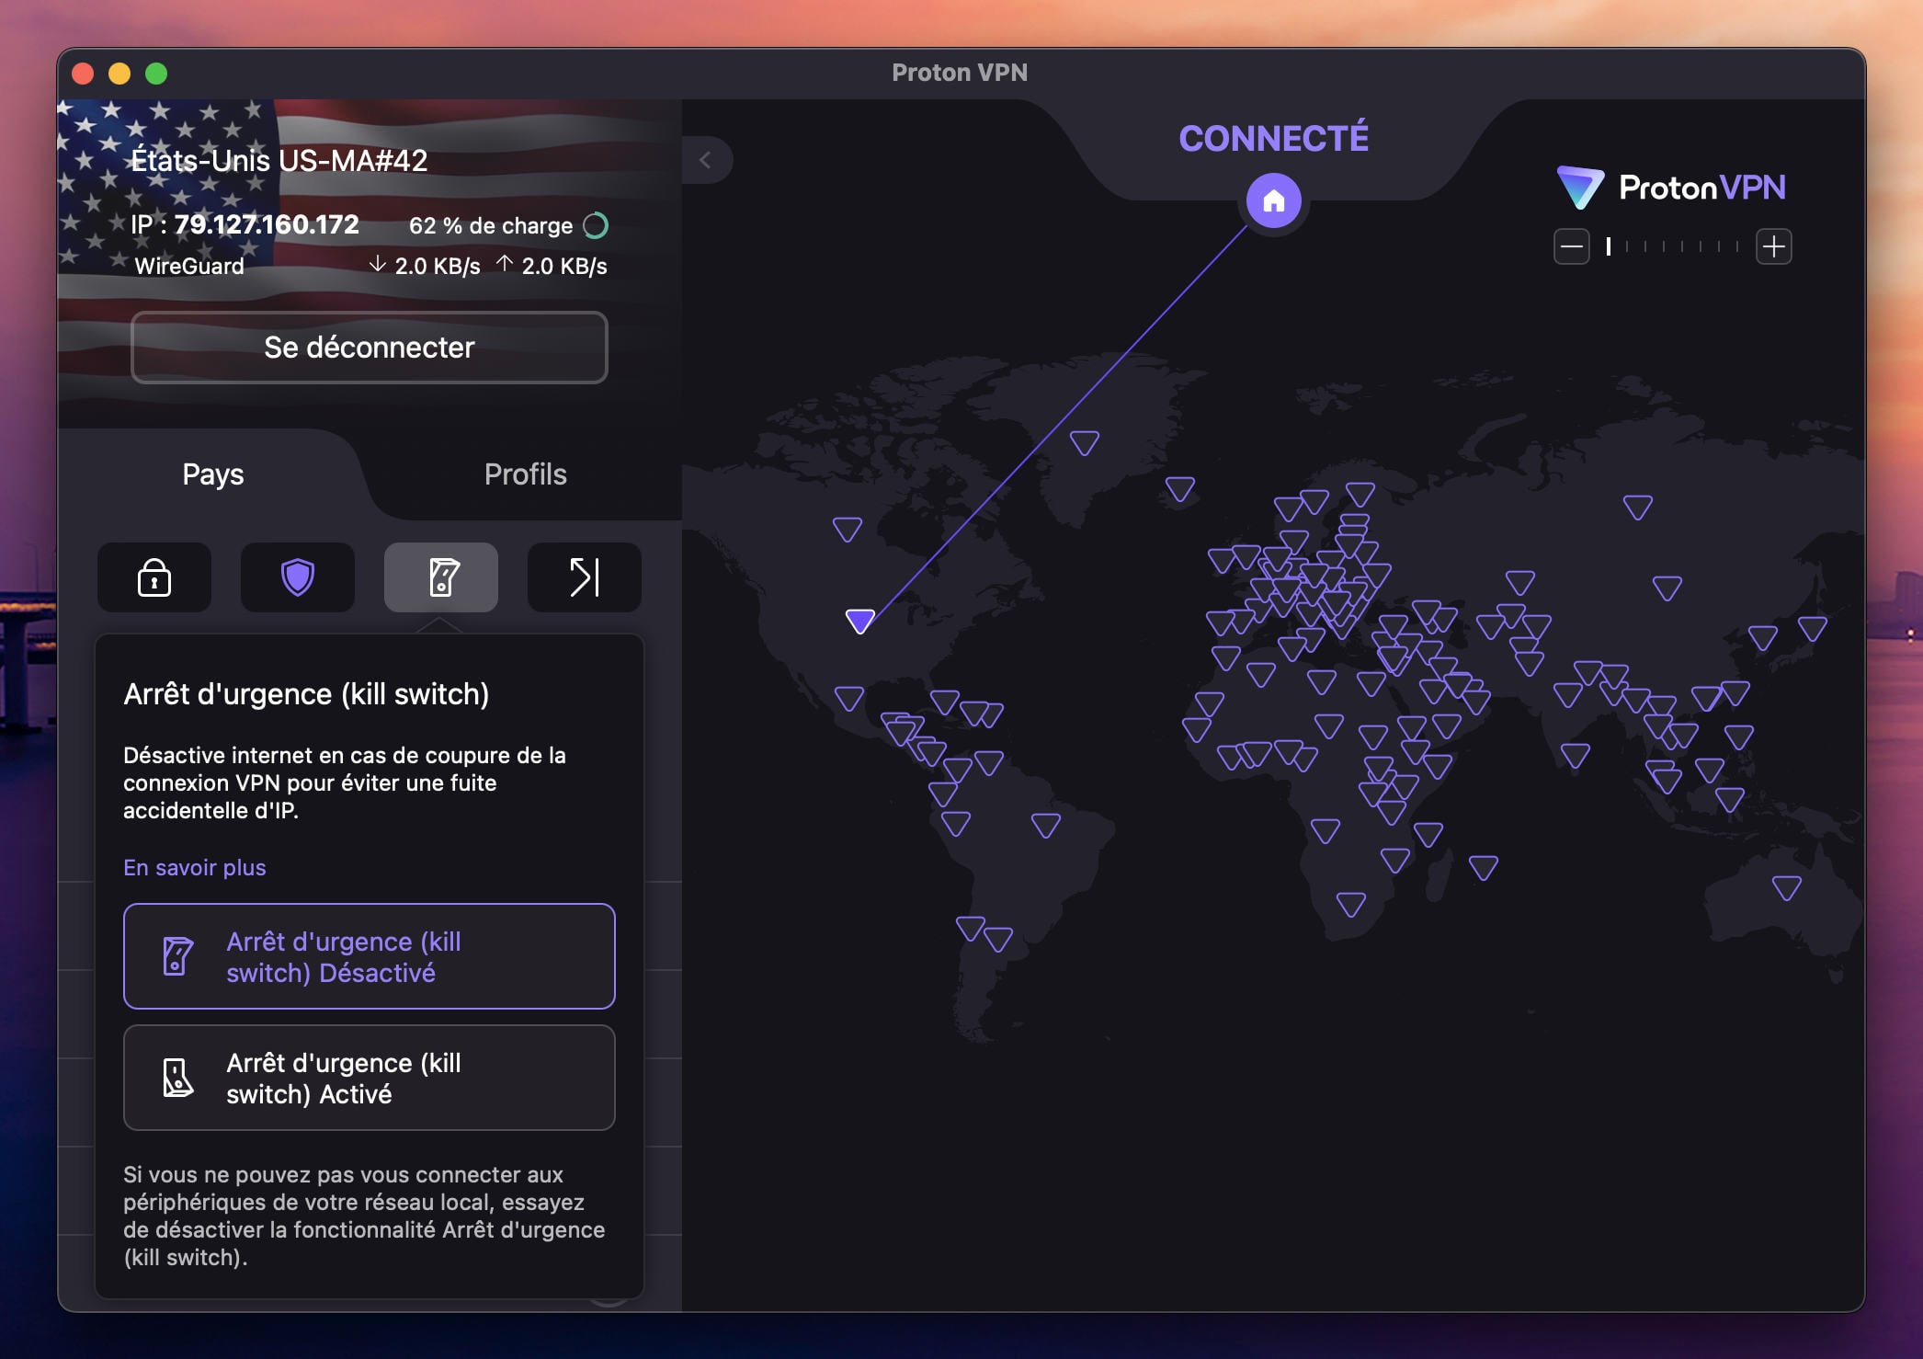This screenshot has height=1359, width=1923.
Task: Click the home icon above the connection line
Action: click(x=1274, y=200)
